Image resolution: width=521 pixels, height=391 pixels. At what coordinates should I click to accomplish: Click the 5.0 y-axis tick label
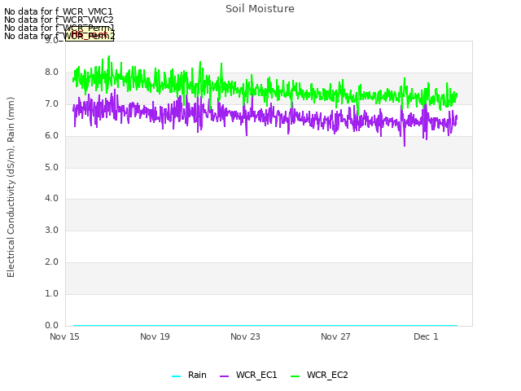(x=51, y=167)
